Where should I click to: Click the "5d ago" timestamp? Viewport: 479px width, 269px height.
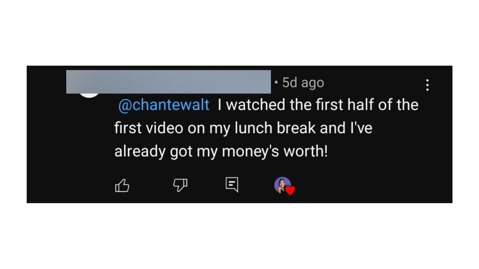(303, 83)
